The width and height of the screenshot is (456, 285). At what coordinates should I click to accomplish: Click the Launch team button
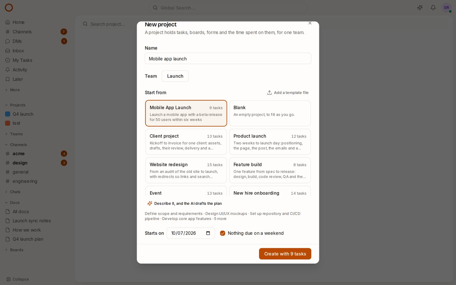click(175, 76)
